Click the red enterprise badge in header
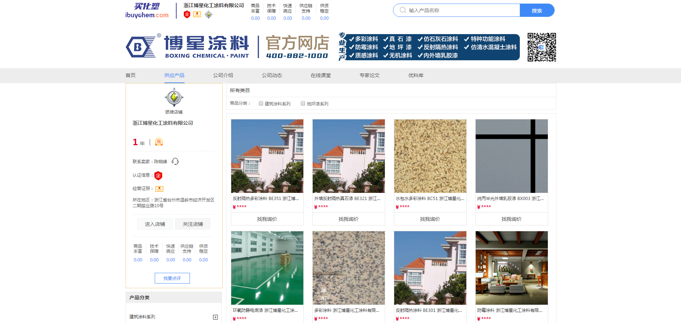681x323 pixels. [187, 14]
